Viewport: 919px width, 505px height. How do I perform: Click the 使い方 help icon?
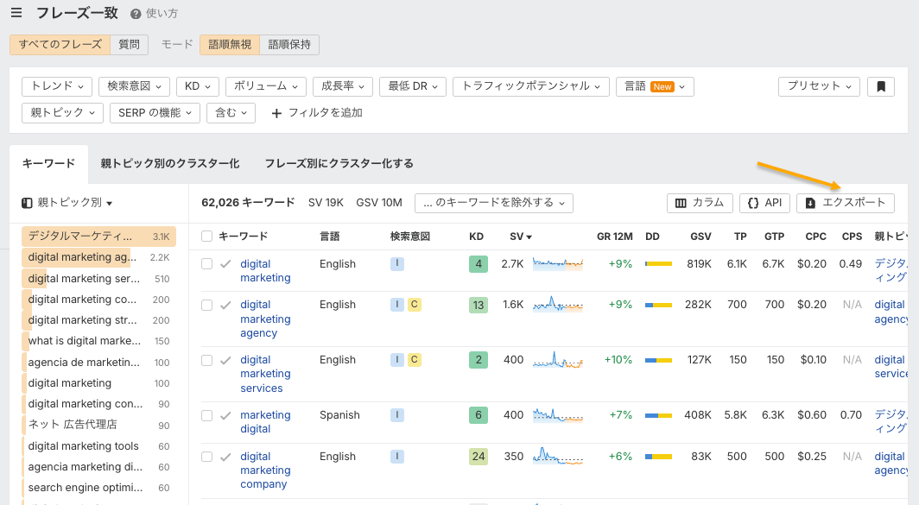pos(136,15)
